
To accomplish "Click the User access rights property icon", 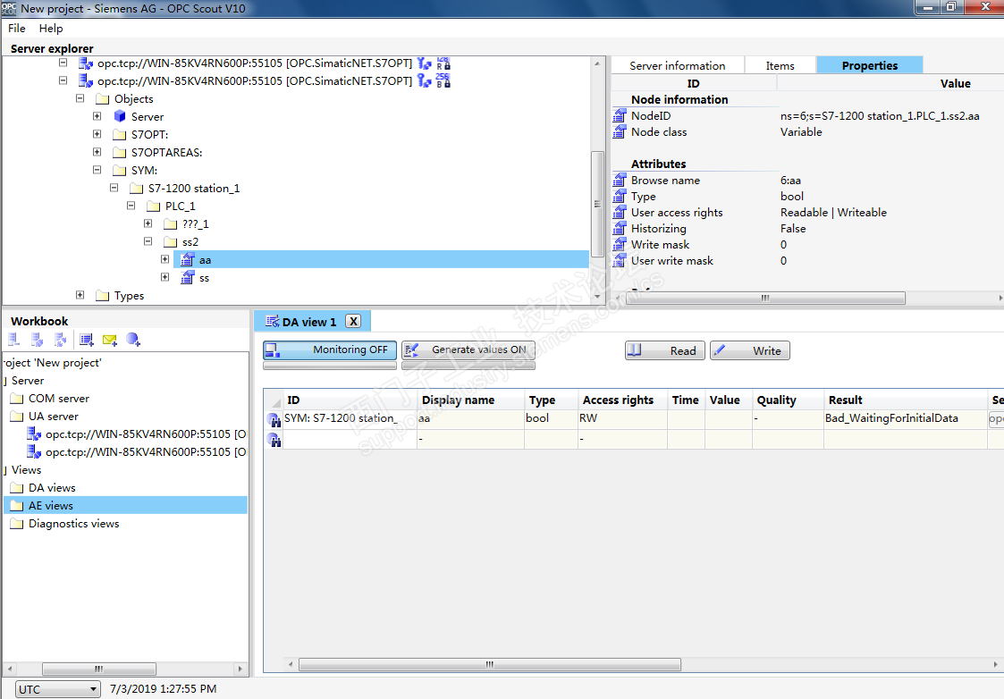I will 620,213.
